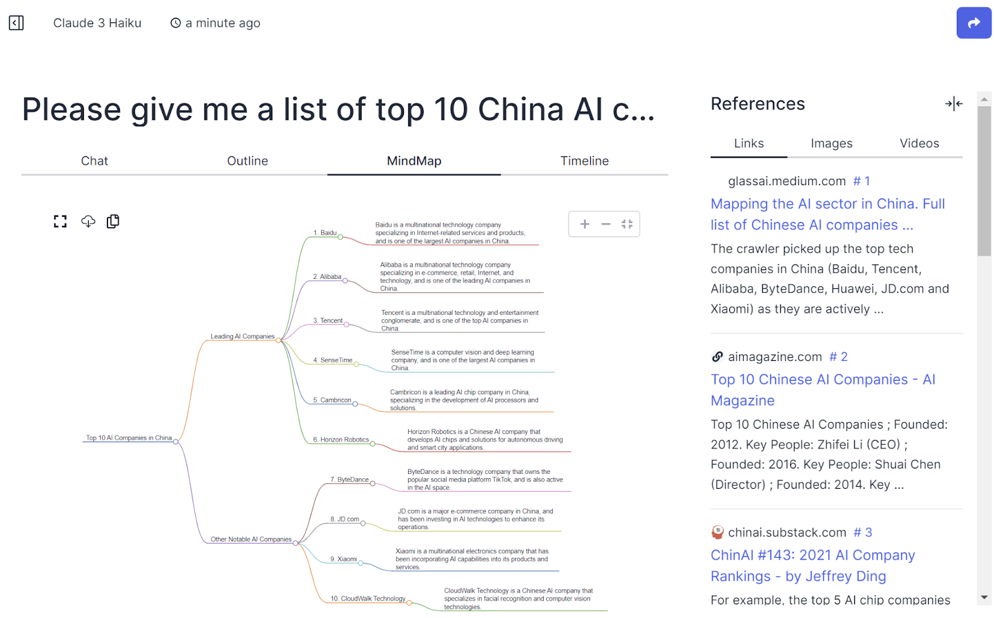Viewport: 994px width, 618px height.
Task: Click the Baidu description text
Action: [x=450, y=233]
